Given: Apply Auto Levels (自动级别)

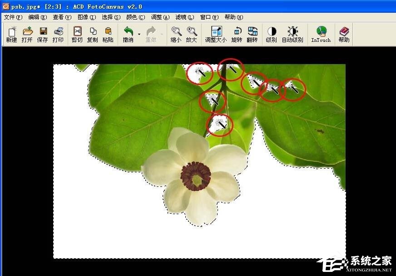Looking at the screenshot, I should 292,35.
